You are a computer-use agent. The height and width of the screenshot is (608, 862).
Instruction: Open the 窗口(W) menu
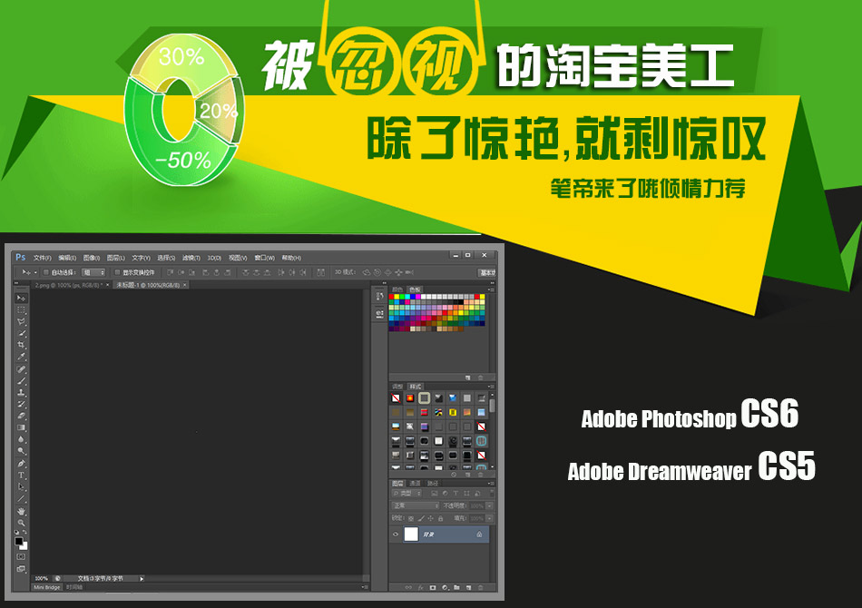coord(264,258)
